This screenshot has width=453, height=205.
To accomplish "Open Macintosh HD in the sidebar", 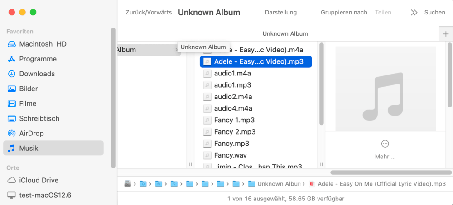I will pos(43,44).
